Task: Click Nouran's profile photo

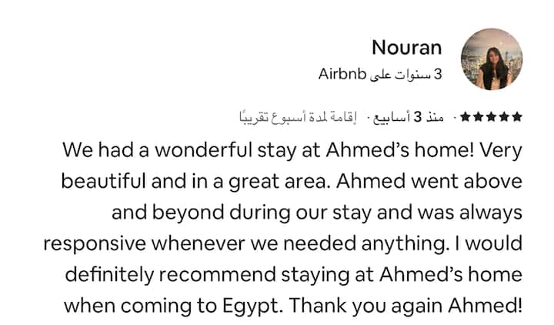Action: [x=492, y=59]
